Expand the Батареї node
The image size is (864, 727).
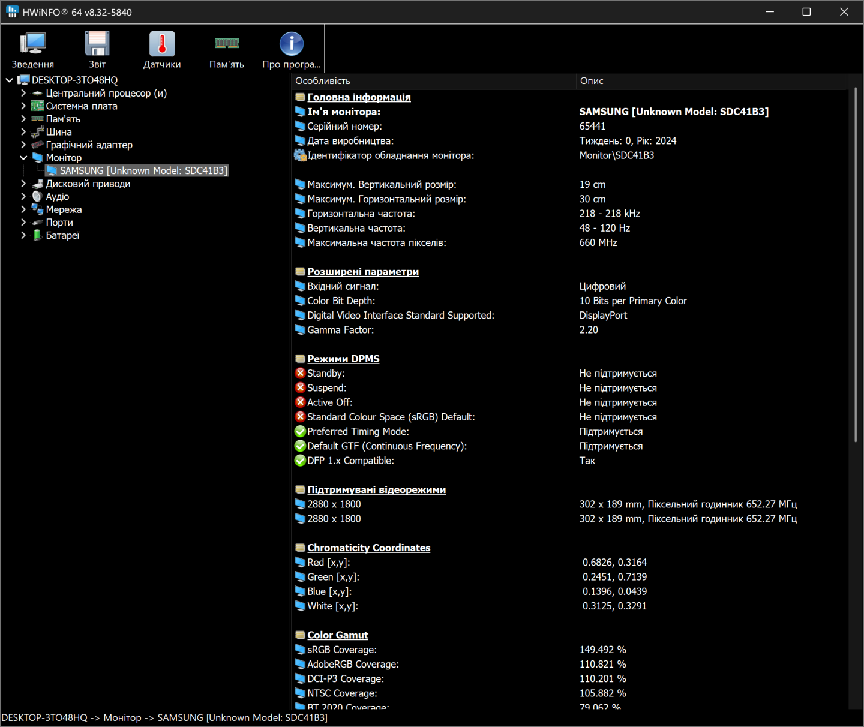click(x=23, y=235)
